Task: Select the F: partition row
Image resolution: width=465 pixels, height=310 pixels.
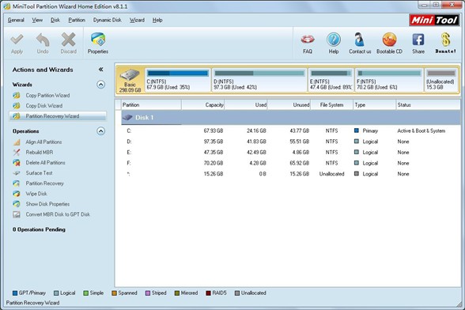Action: [x=291, y=163]
